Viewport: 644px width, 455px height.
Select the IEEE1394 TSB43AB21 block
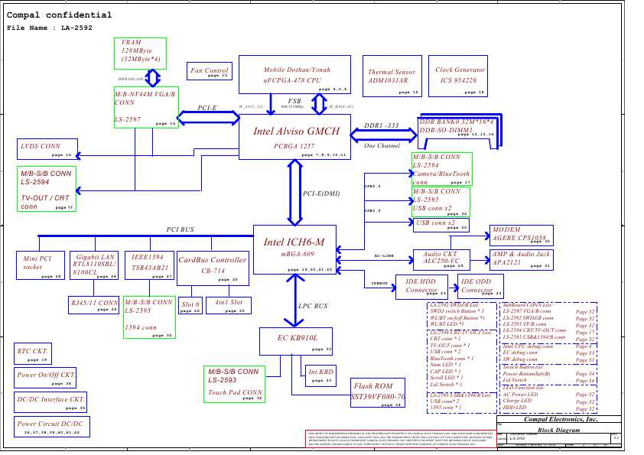coord(149,265)
